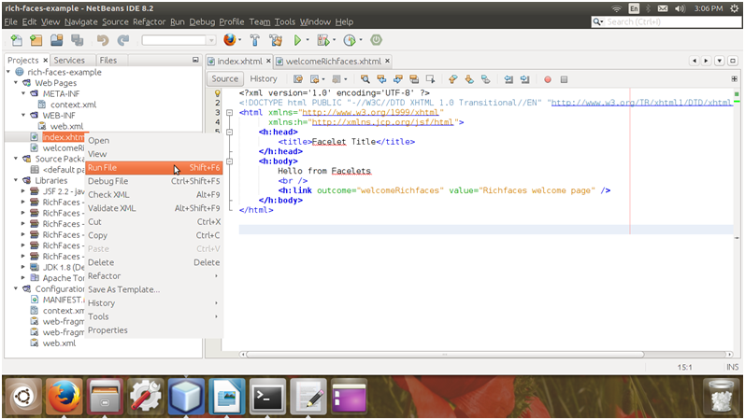The image size is (745, 420).
Task: Click the Debug Project icon
Action: [323, 40]
